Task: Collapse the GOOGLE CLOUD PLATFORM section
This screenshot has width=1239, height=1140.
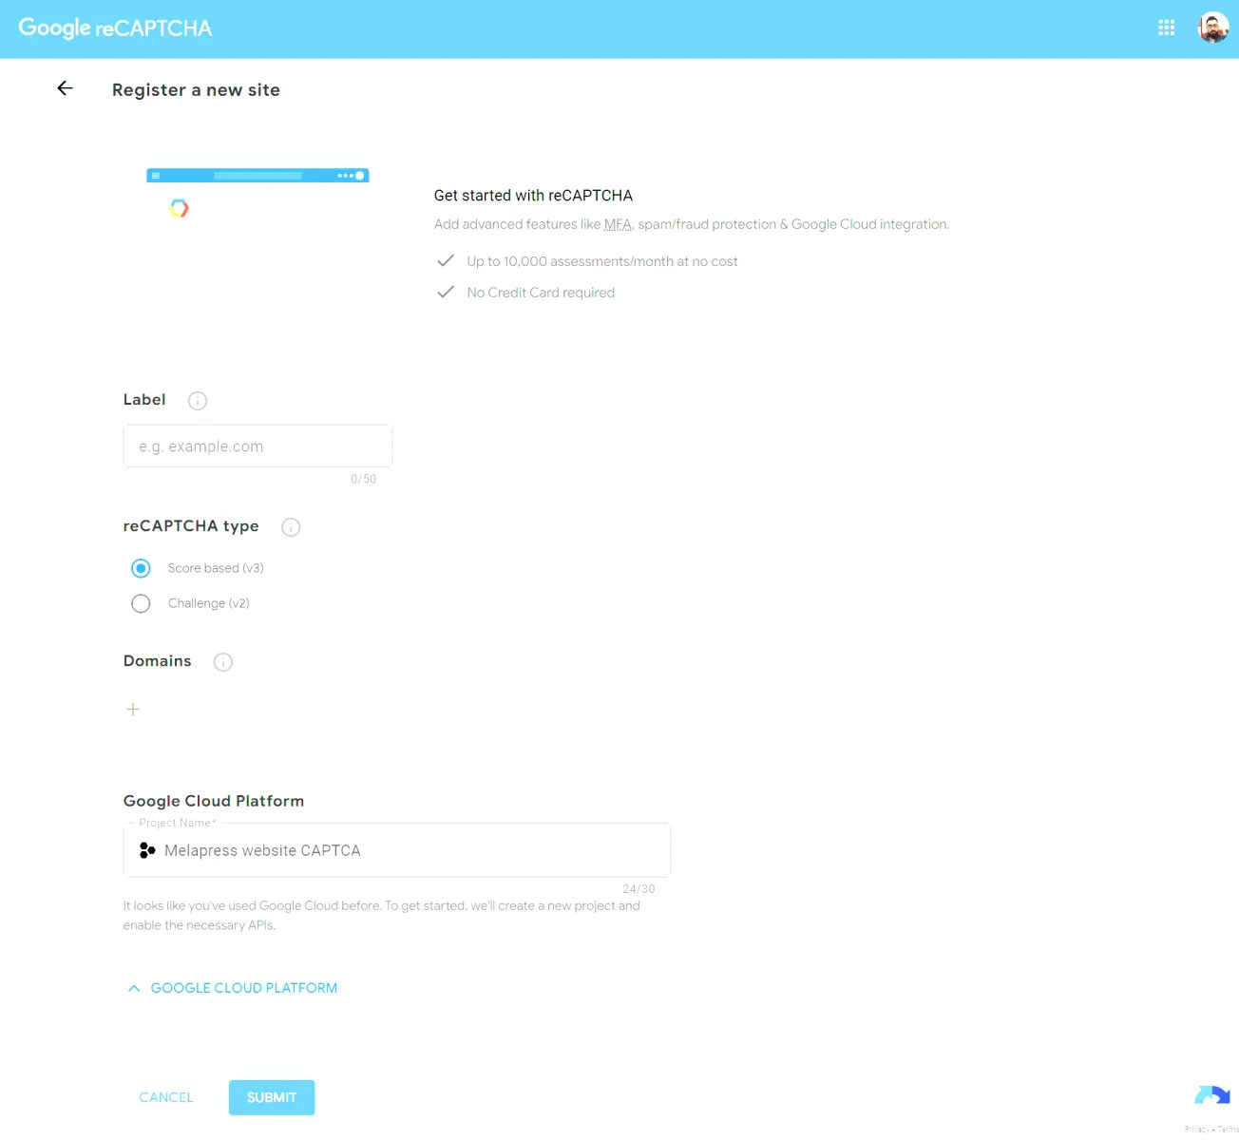Action: pos(232,988)
